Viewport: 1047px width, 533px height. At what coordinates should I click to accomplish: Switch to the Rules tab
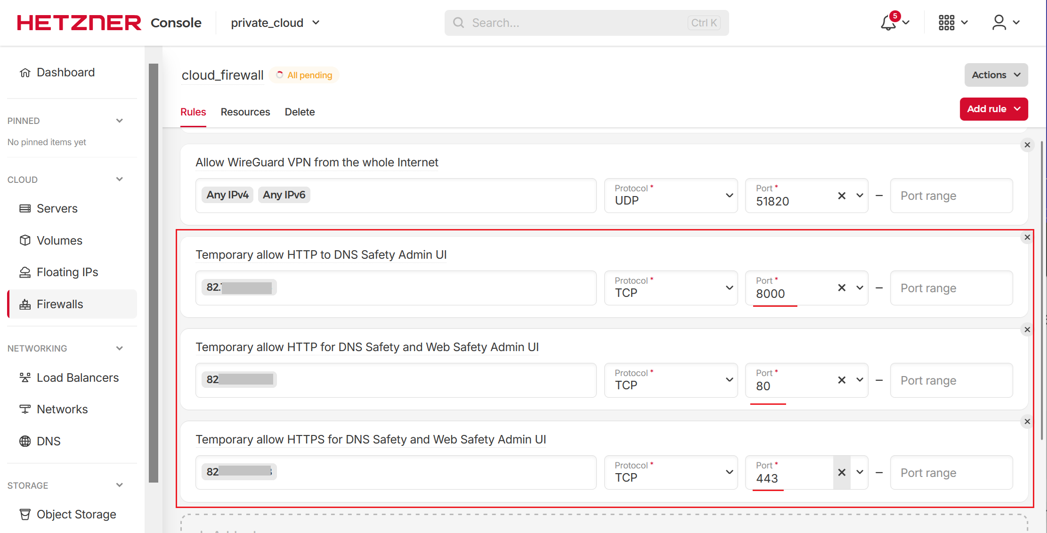[x=193, y=112]
